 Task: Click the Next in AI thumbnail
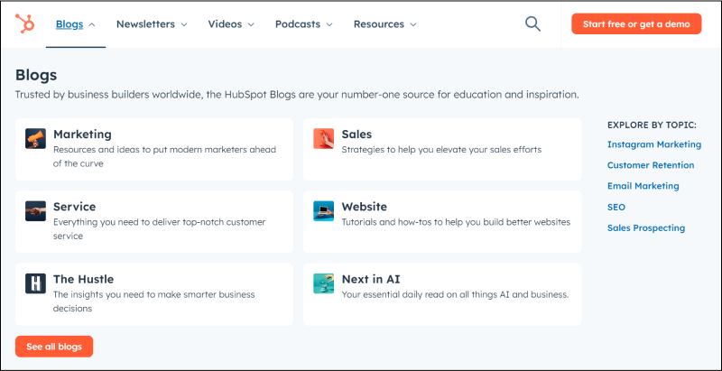coord(324,283)
